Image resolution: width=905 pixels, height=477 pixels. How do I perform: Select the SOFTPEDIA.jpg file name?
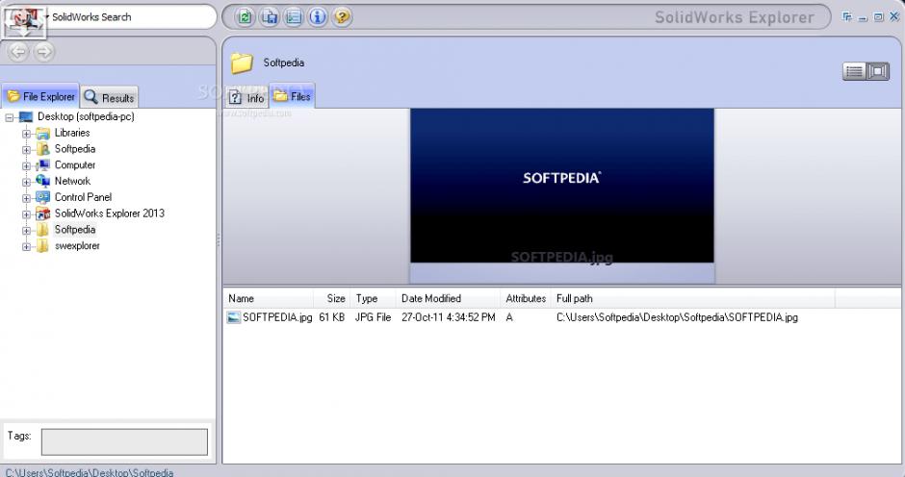277,317
